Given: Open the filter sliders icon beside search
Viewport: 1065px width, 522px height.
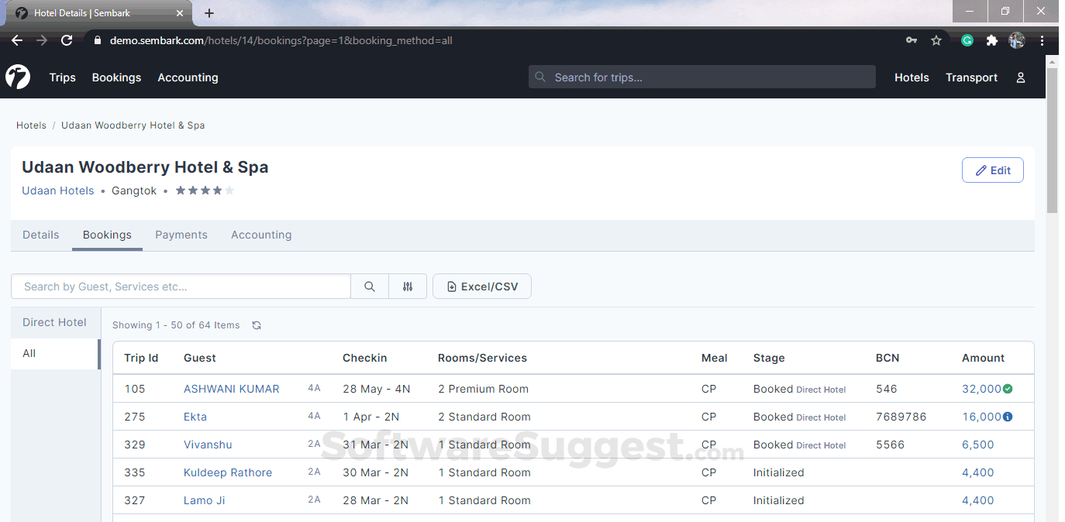Looking at the screenshot, I should 408,286.
